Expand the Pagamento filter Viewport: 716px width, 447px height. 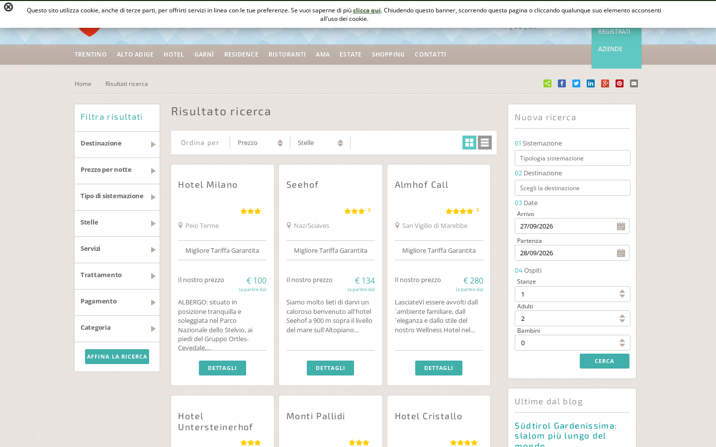(117, 302)
